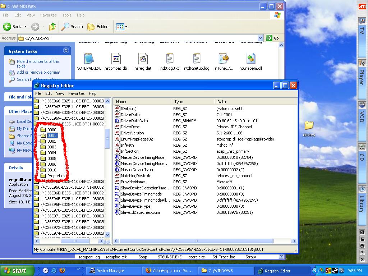Open the Tools menu in Explorer
The width and height of the screenshot is (368, 276).
click(66, 15)
